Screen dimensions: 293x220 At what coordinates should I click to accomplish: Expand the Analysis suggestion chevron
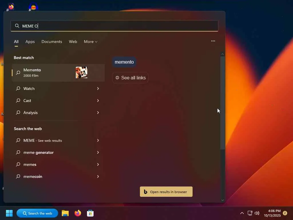point(98,113)
